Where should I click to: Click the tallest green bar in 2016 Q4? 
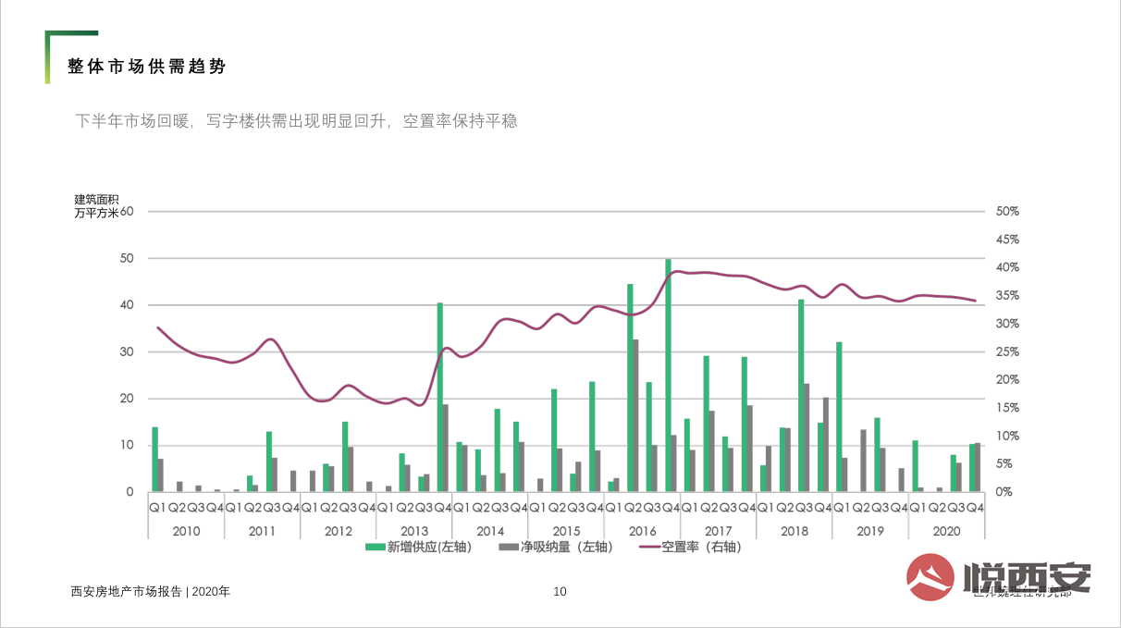coord(668,375)
